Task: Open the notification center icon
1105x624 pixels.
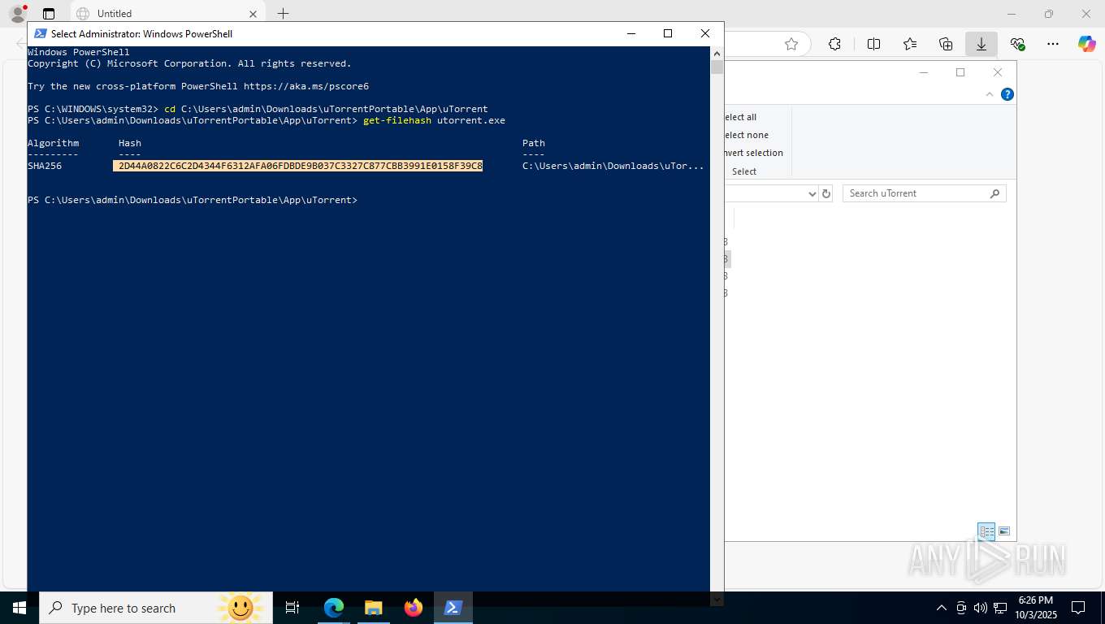Action: click(1078, 608)
